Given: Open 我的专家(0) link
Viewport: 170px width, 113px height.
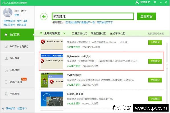Looking at the screenshot, I should tap(9, 21).
